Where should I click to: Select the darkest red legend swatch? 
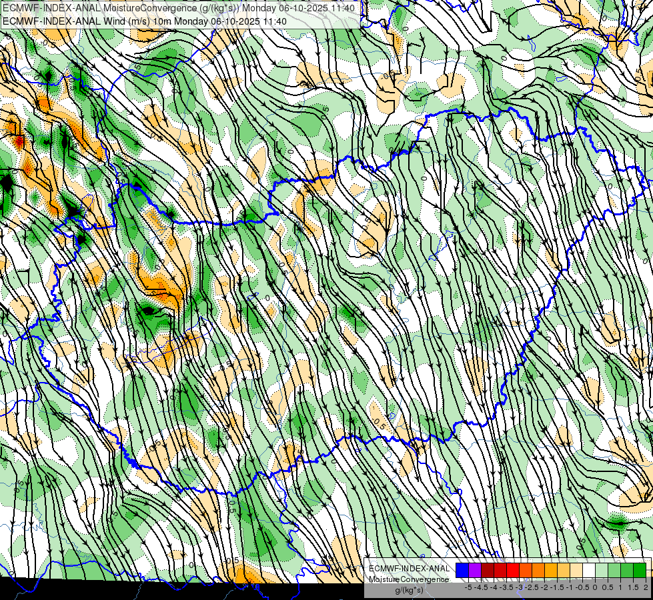pyautogui.click(x=488, y=571)
